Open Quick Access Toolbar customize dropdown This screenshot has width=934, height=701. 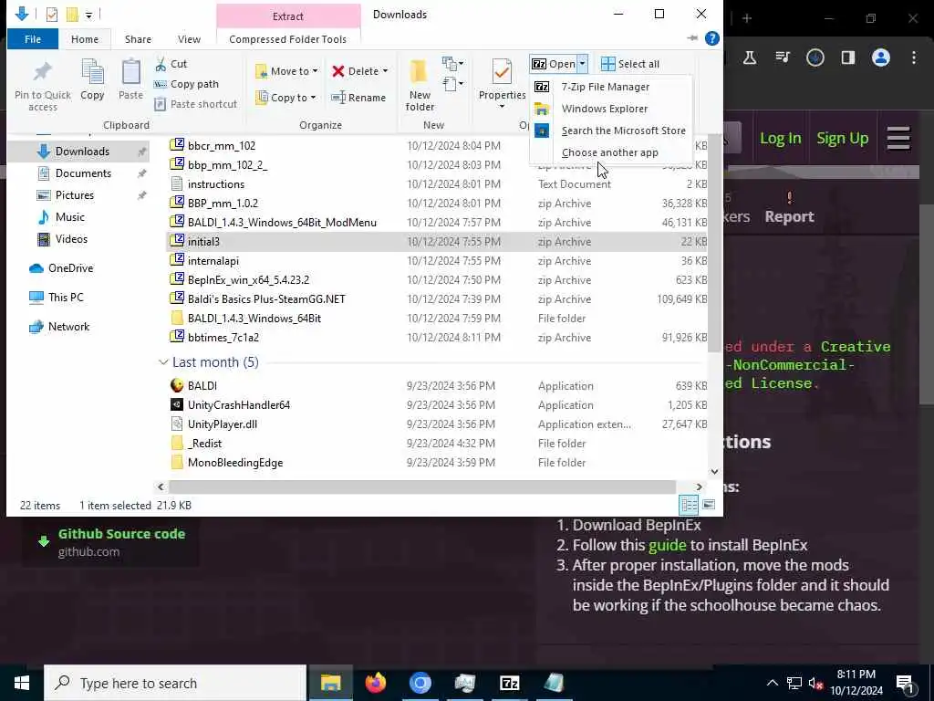[x=88, y=15]
